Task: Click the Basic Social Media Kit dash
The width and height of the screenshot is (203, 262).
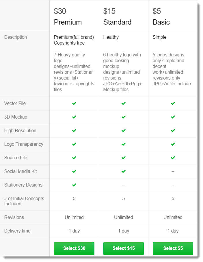Action: coord(173,171)
